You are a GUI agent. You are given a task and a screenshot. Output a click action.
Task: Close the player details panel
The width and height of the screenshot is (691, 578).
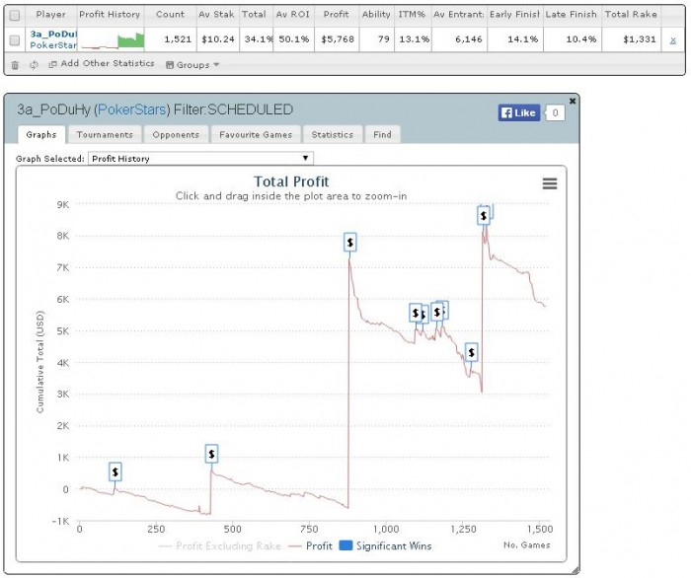point(573,101)
